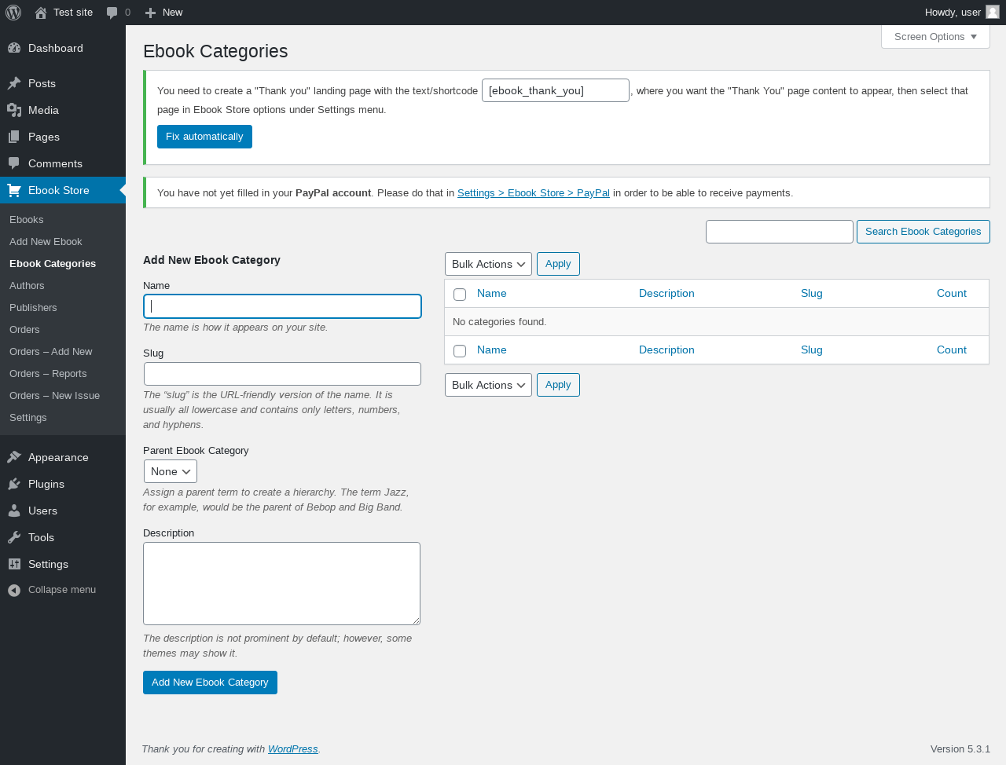Go to Orders – Reports submenu
This screenshot has width=1006, height=765.
(48, 374)
